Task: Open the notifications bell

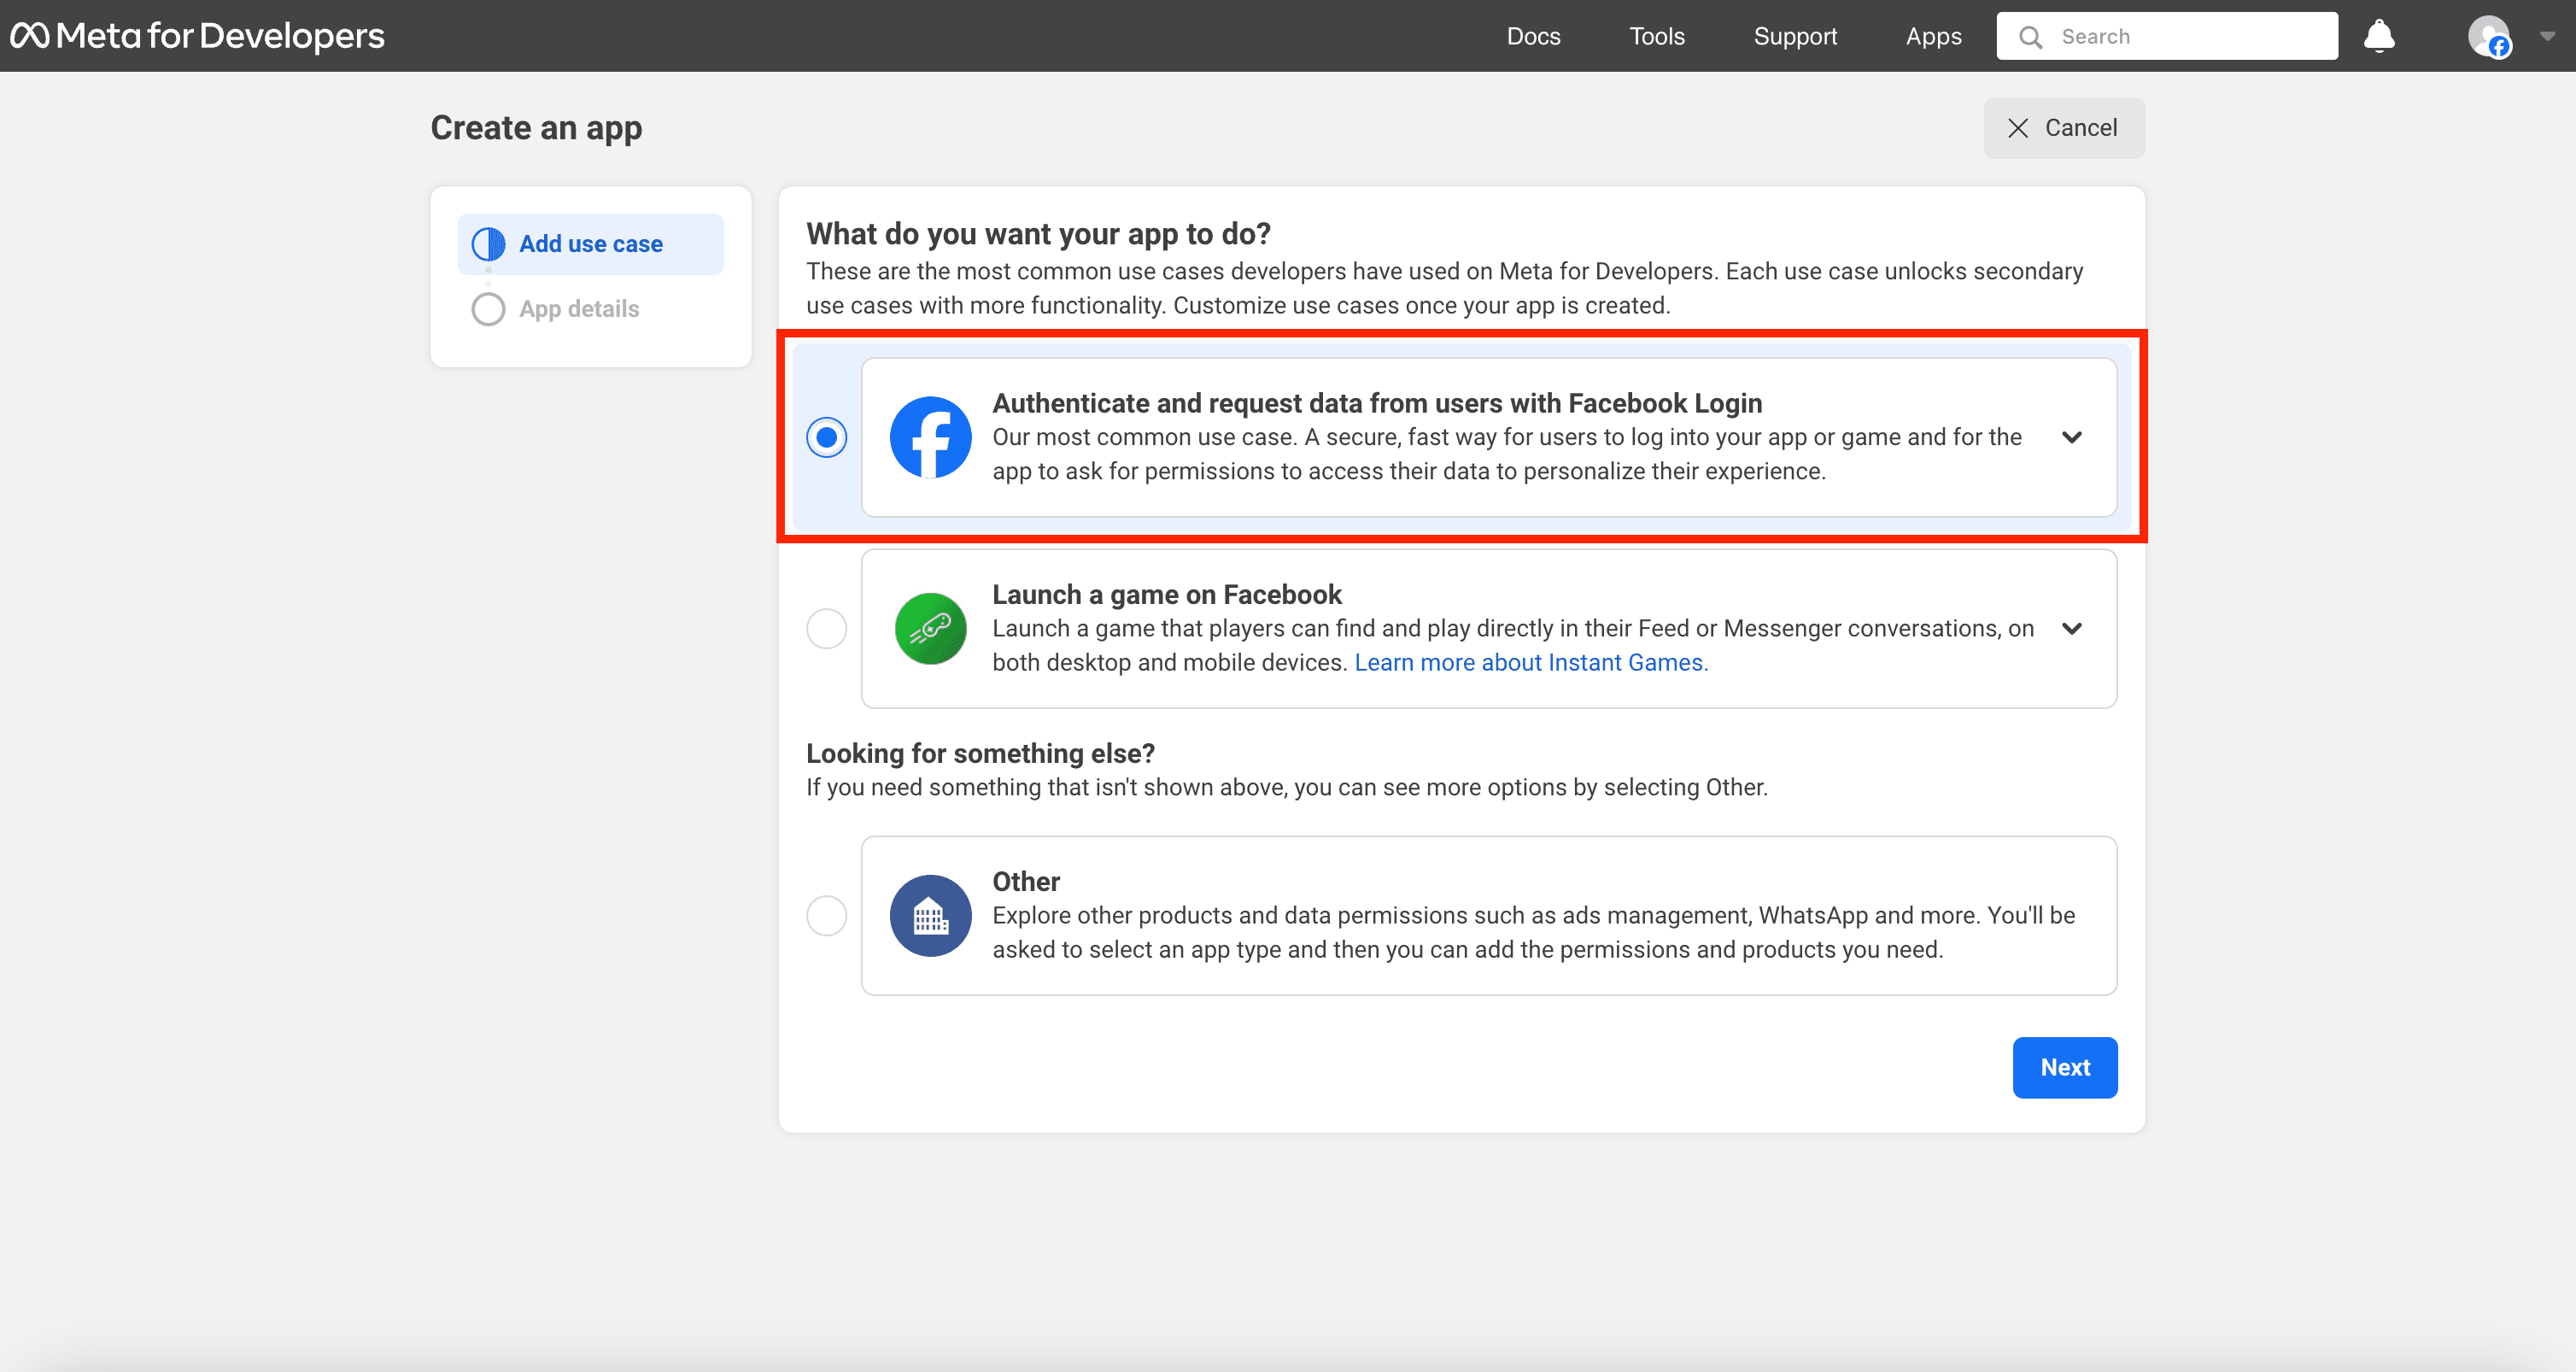Action: pyautogui.click(x=2379, y=36)
